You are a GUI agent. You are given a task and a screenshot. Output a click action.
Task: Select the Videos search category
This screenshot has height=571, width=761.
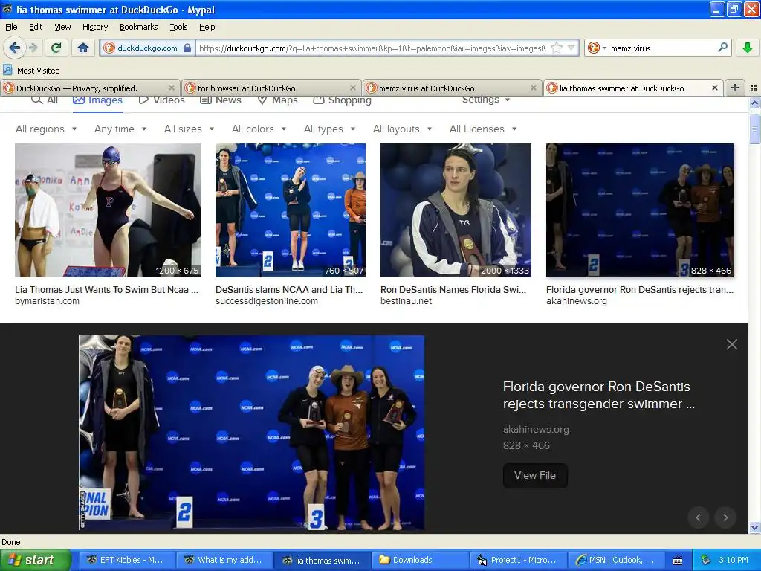click(161, 100)
